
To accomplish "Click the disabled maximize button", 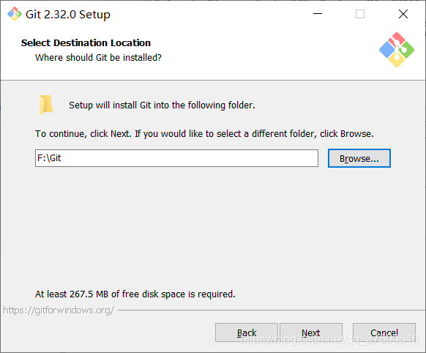I will (360, 14).
